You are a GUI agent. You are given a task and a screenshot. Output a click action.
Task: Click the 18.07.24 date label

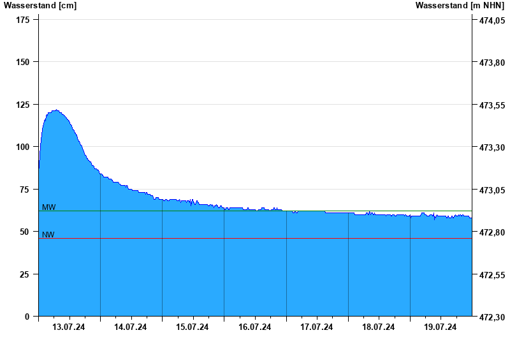[378, 327]
